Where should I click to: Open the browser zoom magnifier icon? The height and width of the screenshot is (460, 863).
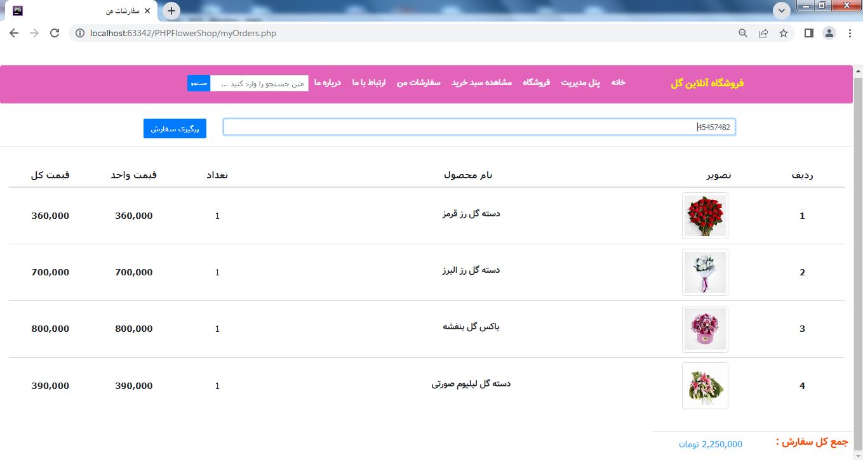(742, 33)
